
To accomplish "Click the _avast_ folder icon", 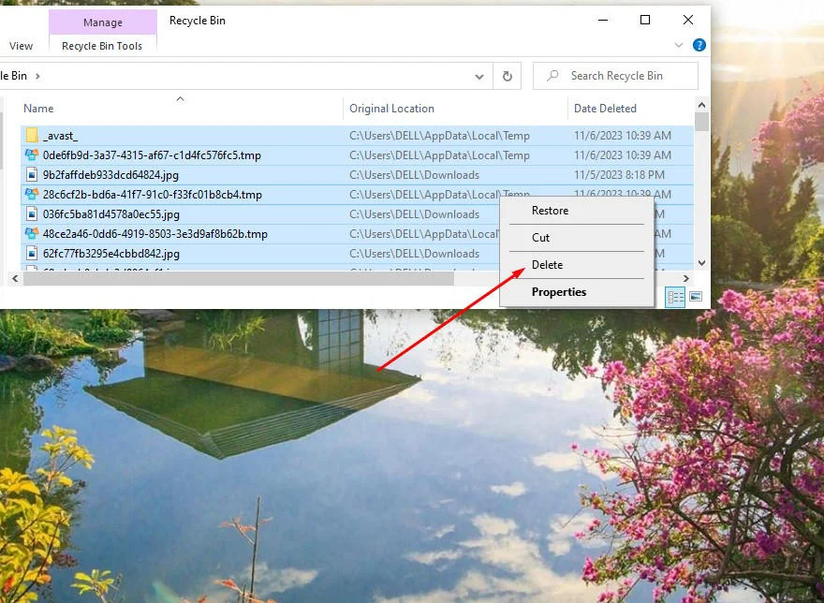I will [31, 136].
